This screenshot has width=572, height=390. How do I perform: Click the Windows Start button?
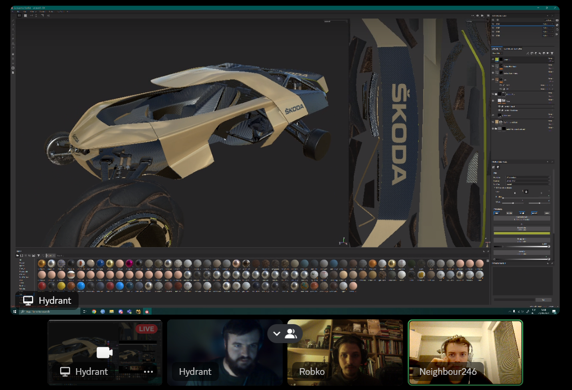[15, 311]
